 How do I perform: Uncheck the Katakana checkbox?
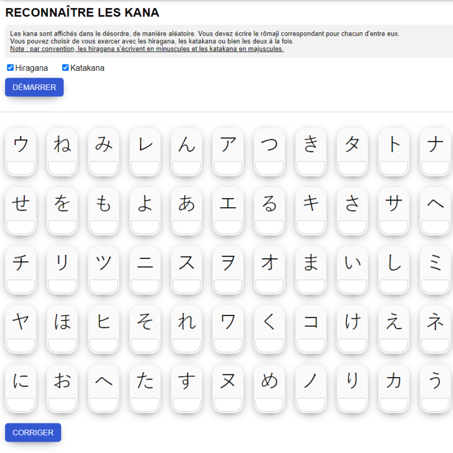[66, 68]
